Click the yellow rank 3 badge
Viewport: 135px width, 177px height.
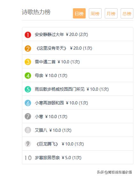(28, 62)
